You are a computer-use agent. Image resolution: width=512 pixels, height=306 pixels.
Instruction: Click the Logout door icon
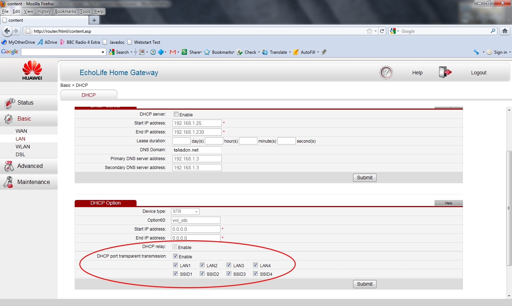point(445,72)
